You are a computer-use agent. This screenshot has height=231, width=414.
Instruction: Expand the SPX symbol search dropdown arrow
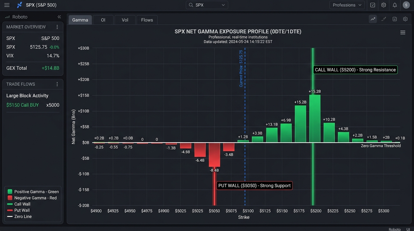(223, 5)
